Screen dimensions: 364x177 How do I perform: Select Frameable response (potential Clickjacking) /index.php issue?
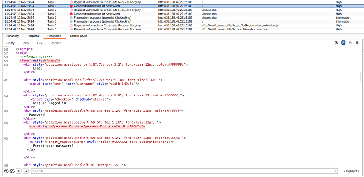[x=102, y=18]
